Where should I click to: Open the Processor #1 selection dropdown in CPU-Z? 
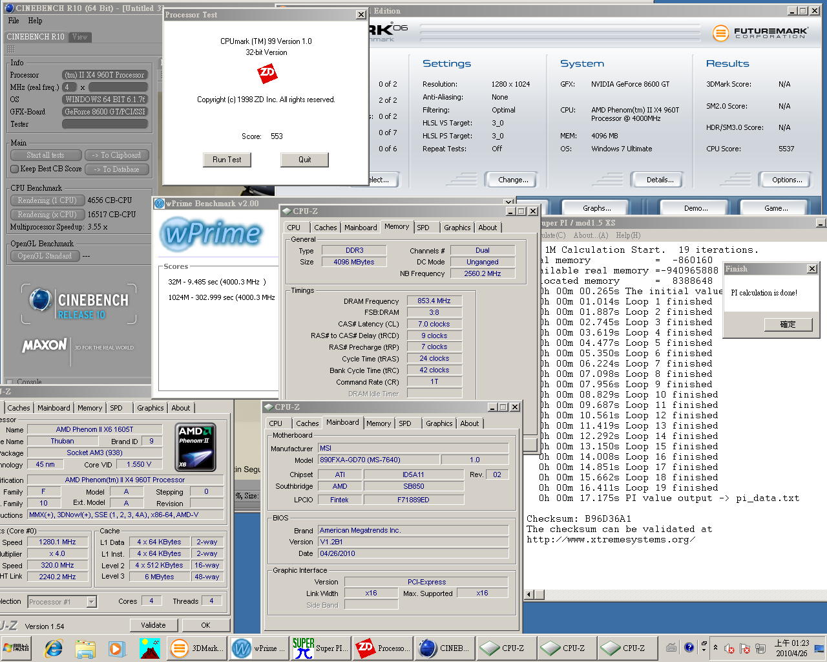coord(91,602)
